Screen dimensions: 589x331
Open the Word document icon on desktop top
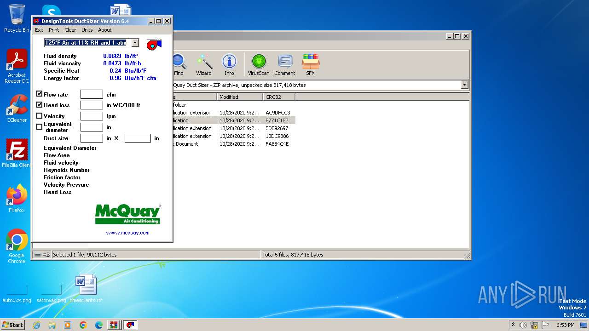coord(121,10)
